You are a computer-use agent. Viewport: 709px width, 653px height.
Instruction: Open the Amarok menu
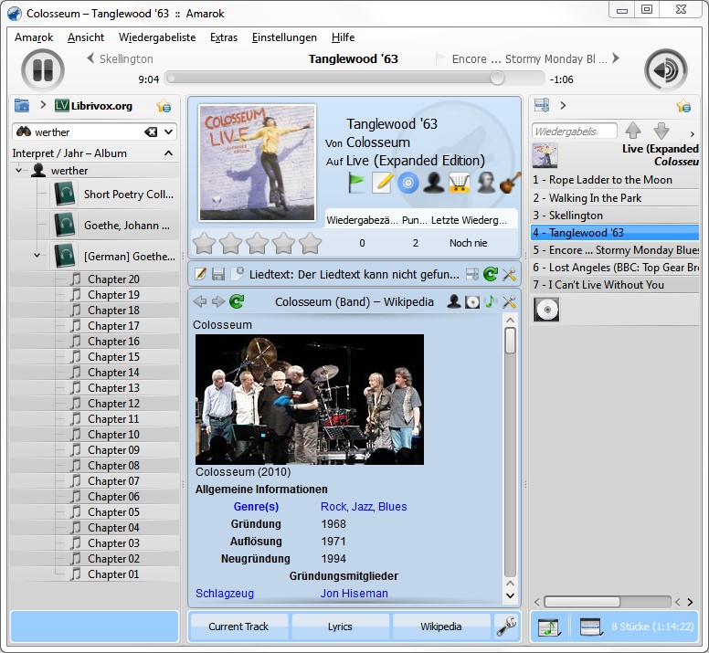[34, 37]
